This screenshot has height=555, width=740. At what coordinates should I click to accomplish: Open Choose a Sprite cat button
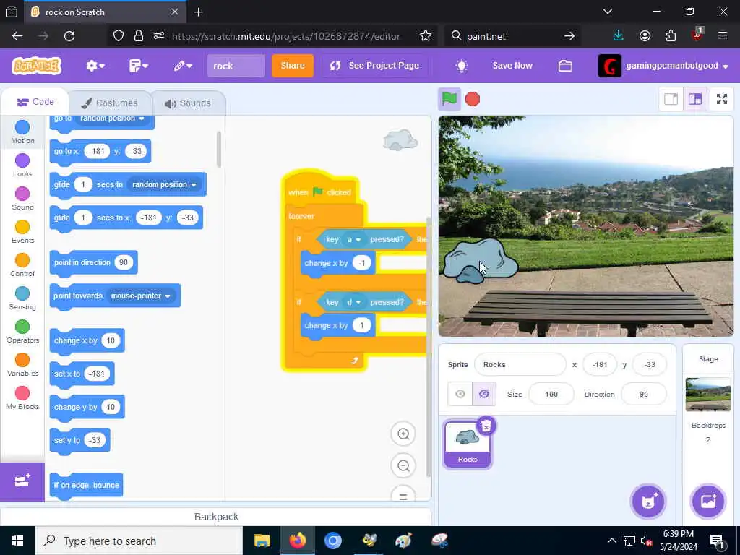tap(648, 502)
